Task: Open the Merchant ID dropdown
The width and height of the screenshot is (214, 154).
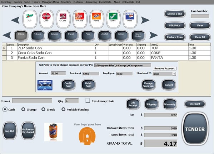Action: [x=174, y=74]
